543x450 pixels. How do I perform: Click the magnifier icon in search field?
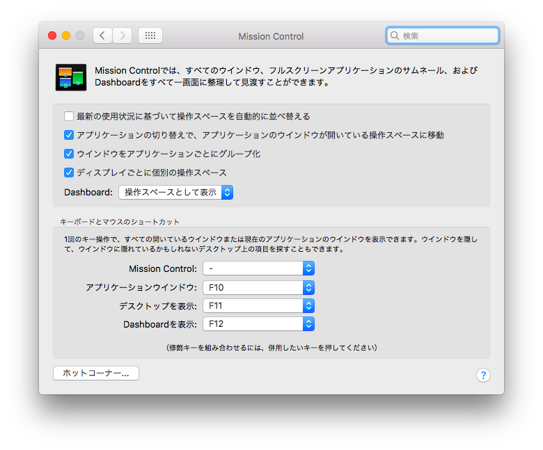click(395, 35)
